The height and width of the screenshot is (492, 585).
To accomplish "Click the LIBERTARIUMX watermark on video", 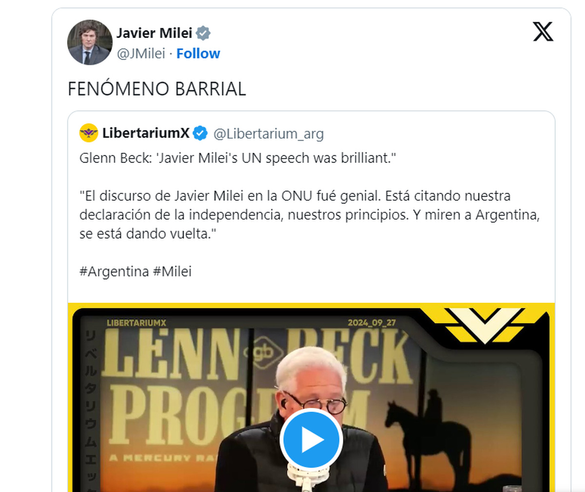I will [136, 322].
